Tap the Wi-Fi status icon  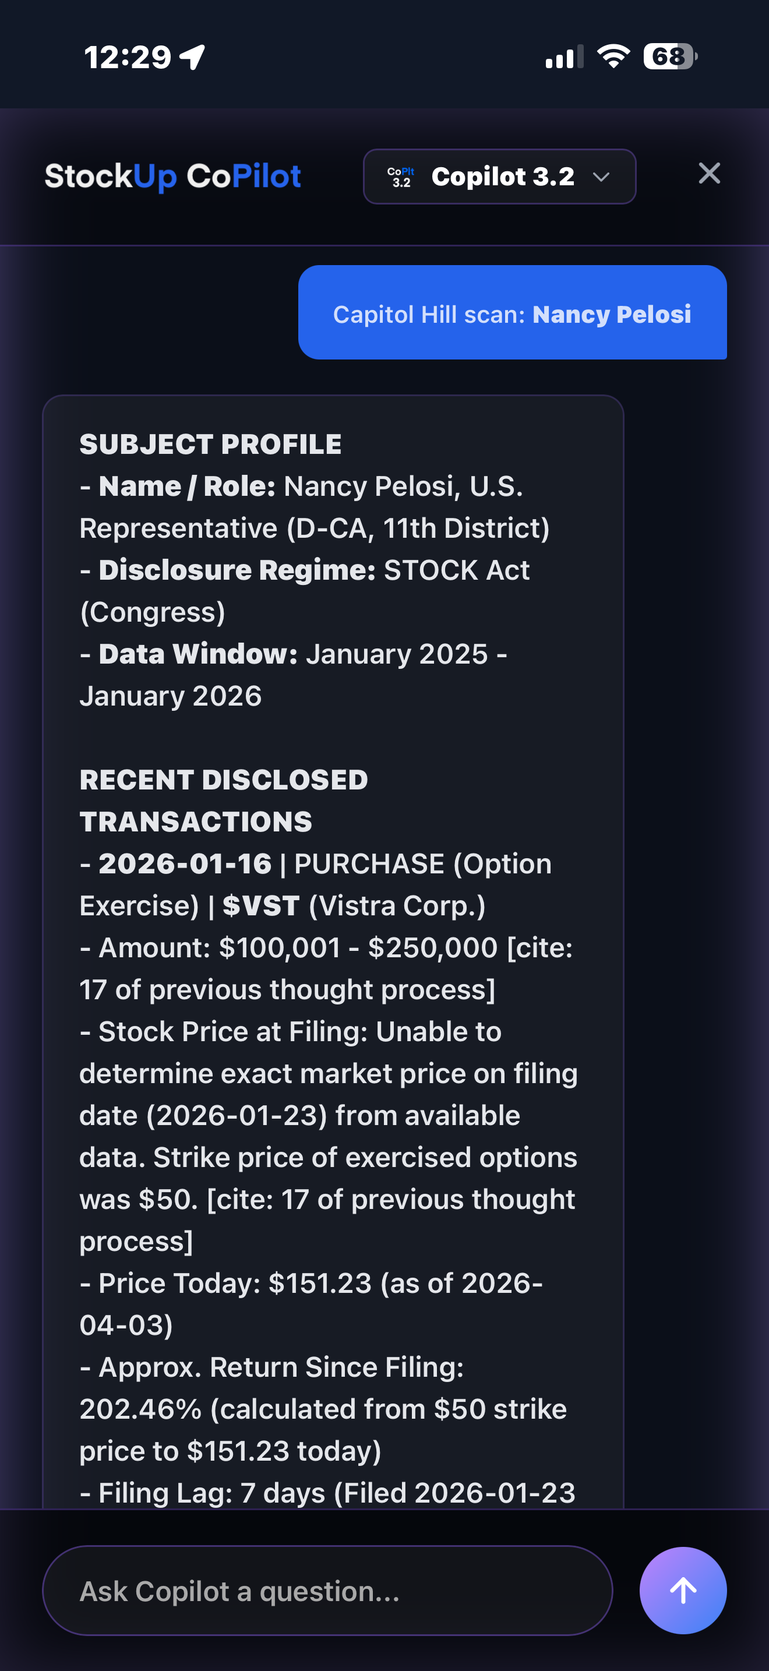click(613, 57)
